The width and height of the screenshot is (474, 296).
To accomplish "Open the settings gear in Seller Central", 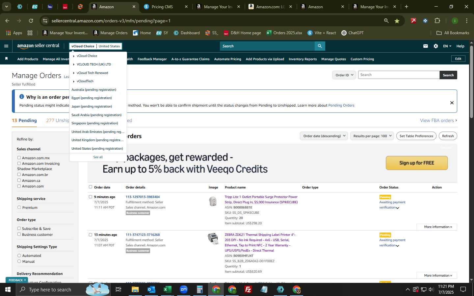I will point(436,46).
